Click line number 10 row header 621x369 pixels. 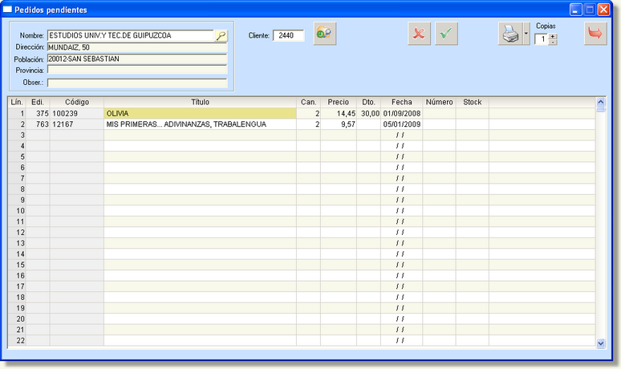click(17, 211)
